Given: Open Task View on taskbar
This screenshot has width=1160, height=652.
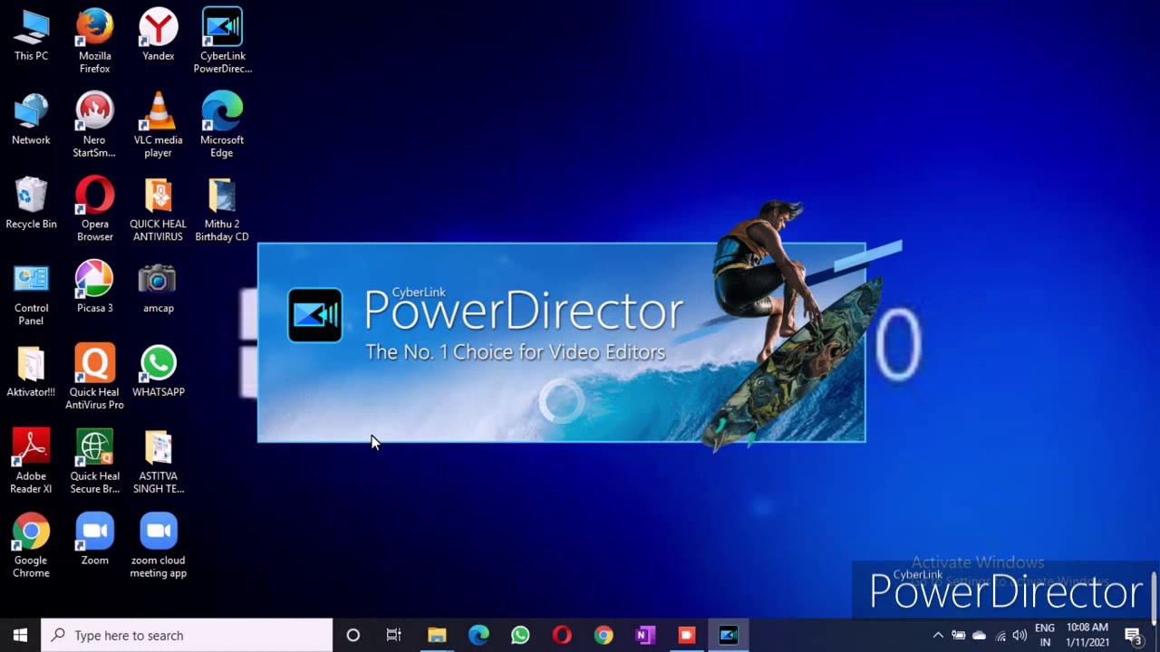Looking at the screenshot, I should tap(394, 635).
